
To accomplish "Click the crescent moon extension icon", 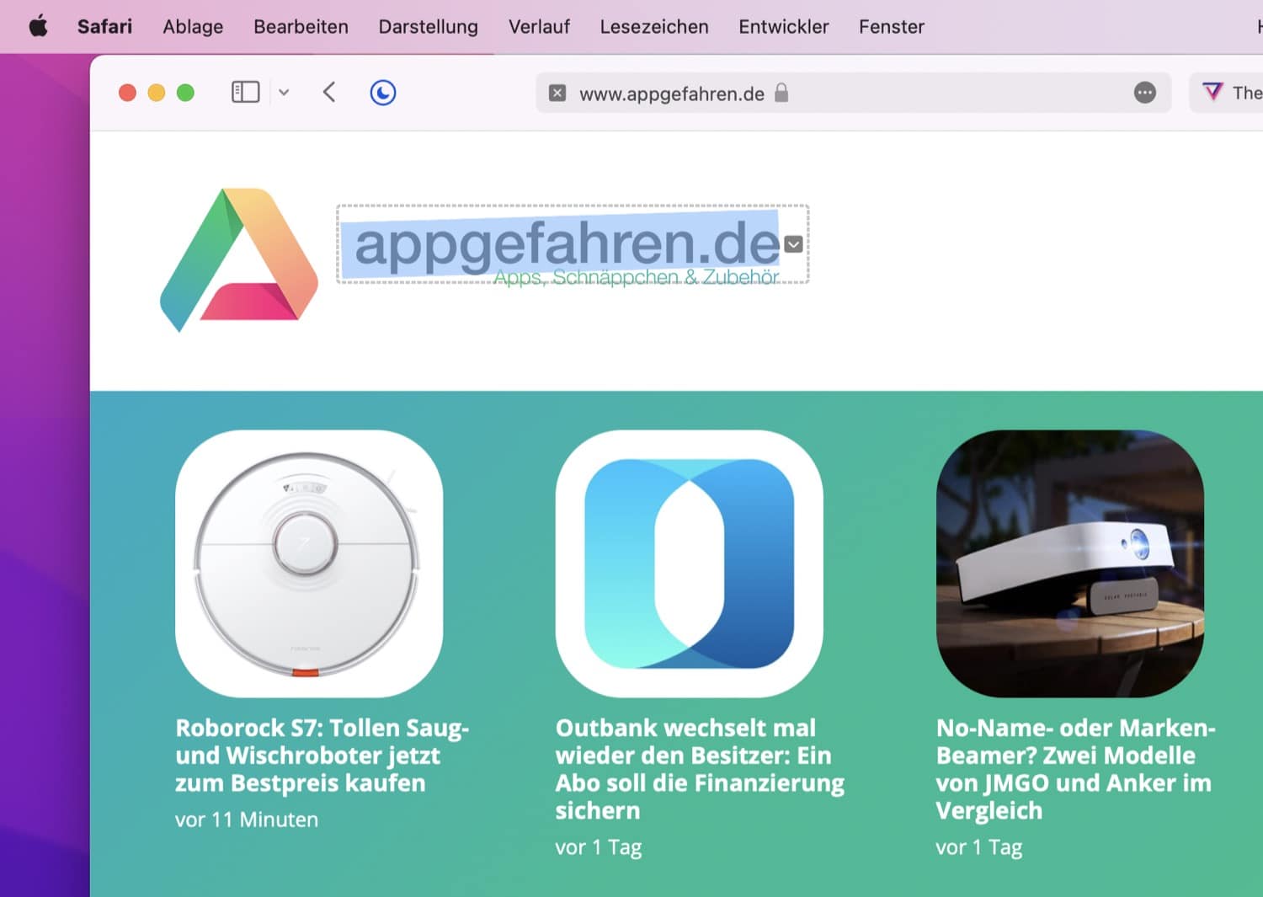I will pyautogui.click(x=383, y=92).
